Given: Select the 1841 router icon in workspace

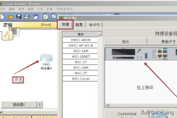Looking at the screenshot, I should point(46,58).
